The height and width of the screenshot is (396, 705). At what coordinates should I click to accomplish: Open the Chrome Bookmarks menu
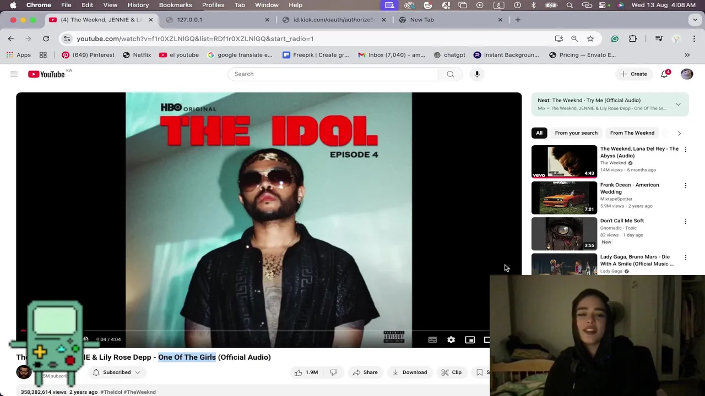[175, 5]
